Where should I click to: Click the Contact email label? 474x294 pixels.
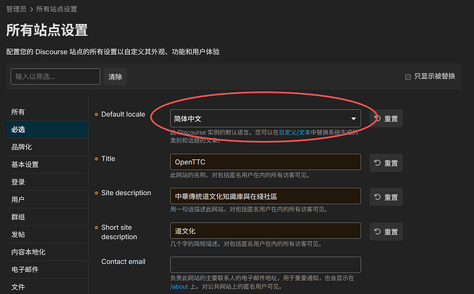click(x=124, y=262)
